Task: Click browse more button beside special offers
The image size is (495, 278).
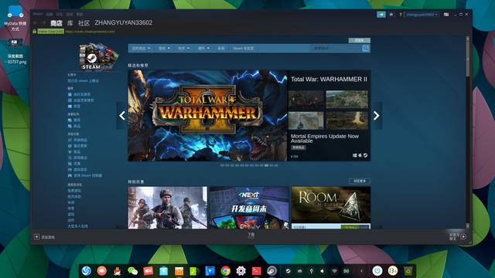Action: [x=360, y=181]
